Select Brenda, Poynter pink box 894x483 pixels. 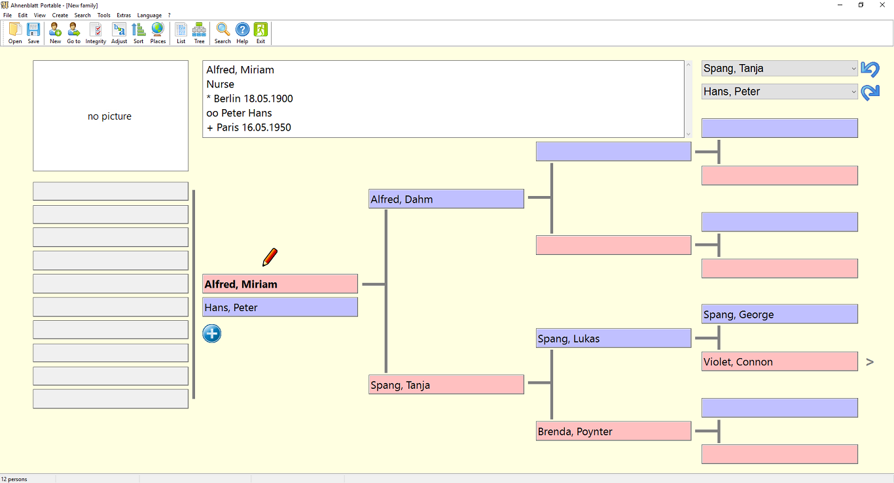coord(613,431)
